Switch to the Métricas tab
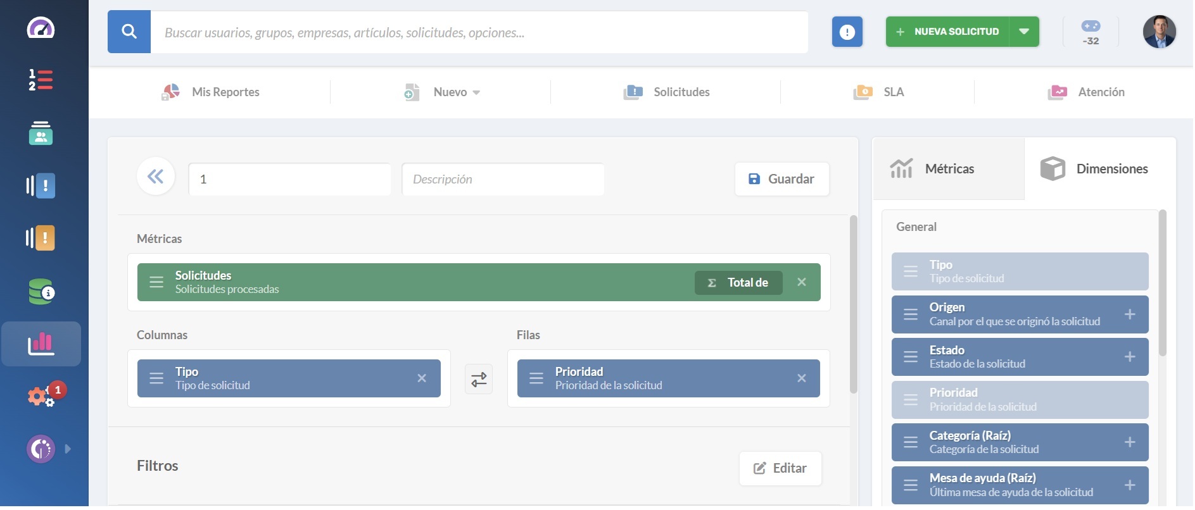Screen dimensions: 1195x510 (x=949, y=169)
